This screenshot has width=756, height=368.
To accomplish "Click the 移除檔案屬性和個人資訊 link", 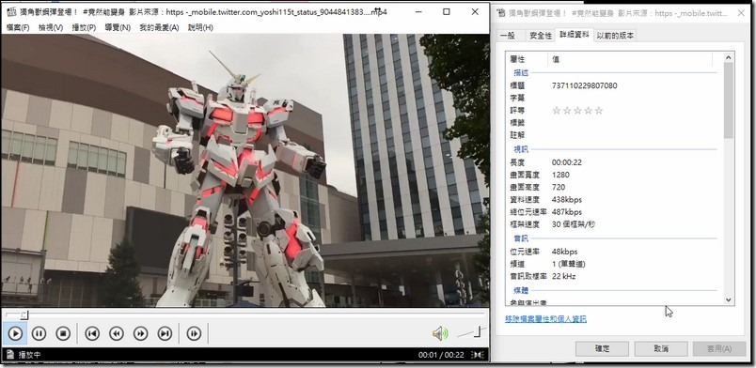I will 545,319.
